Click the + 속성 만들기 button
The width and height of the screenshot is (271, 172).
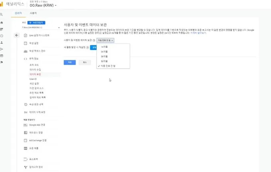pos(36,23)
